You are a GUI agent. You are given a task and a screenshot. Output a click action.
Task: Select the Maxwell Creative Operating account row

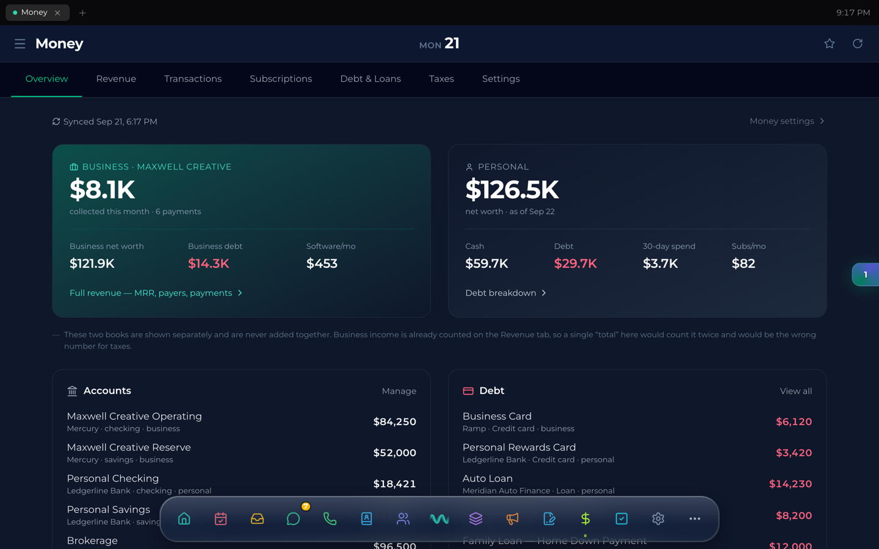click(x=242, y=422)
